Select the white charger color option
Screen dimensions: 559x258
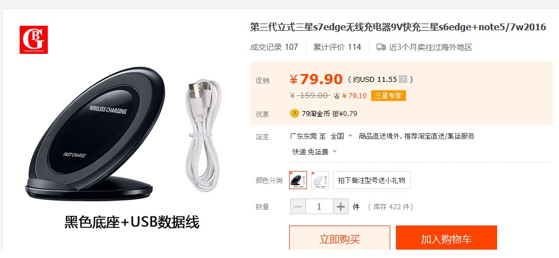320,180
